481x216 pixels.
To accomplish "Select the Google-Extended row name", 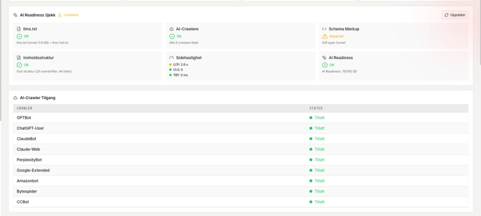I will click(x=33, y=171).
